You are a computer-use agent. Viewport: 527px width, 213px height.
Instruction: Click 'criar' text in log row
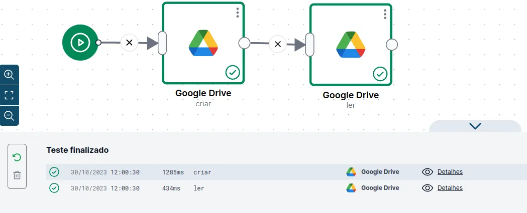coord(202,172)
